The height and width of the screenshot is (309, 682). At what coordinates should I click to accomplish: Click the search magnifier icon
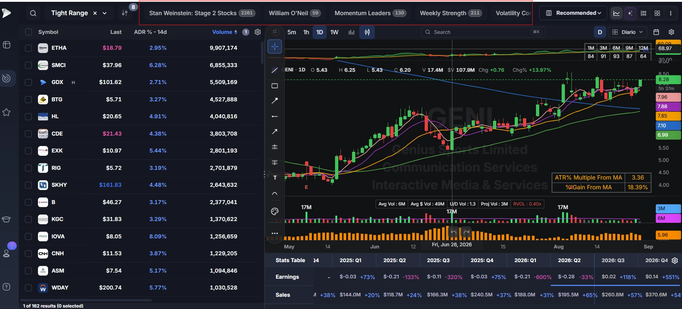pos(33,13)
